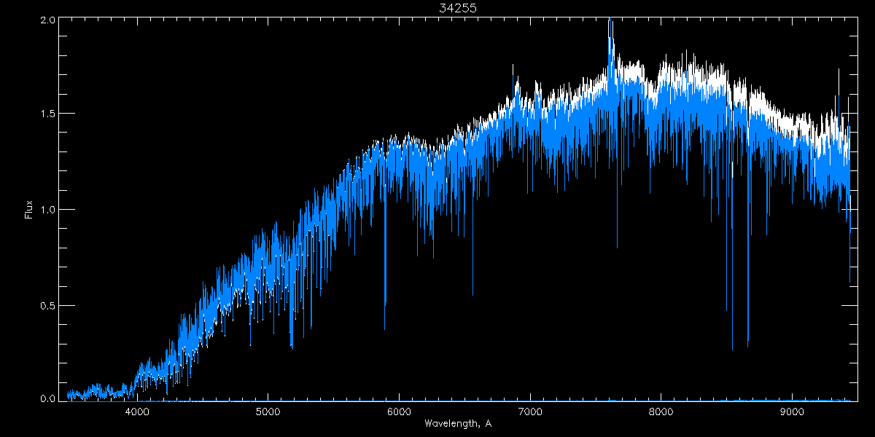875x437 pixels.
Task: Click the 1.0 y-axis tick label
Action: click(48, 210)
